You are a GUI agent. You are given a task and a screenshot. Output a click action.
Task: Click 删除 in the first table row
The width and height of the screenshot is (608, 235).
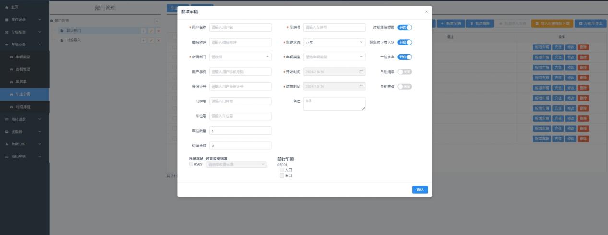click(x=583, y=47)
